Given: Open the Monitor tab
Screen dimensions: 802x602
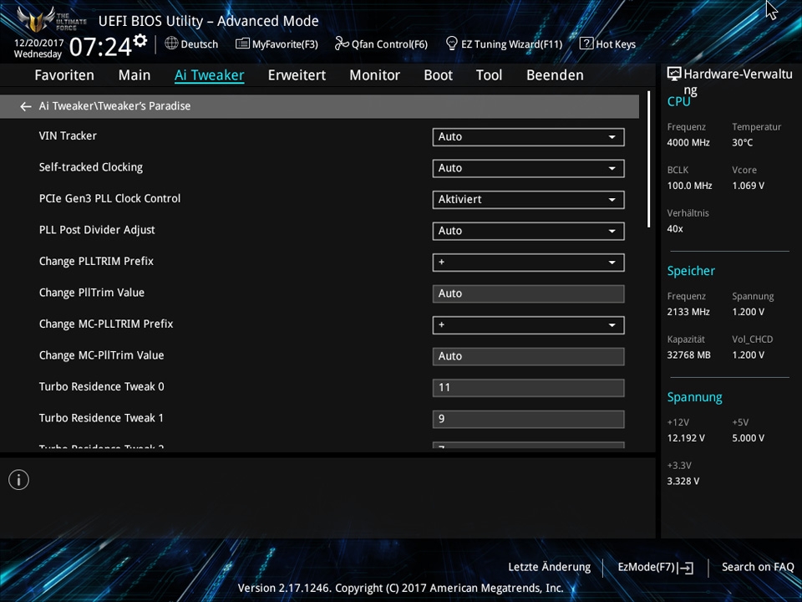Looking at the screenshot, I should tap(375, 75).
